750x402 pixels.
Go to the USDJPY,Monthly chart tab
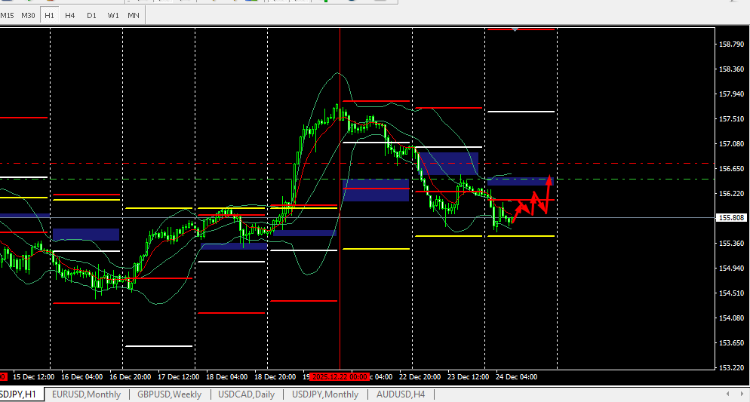click(x=325, y=394)
